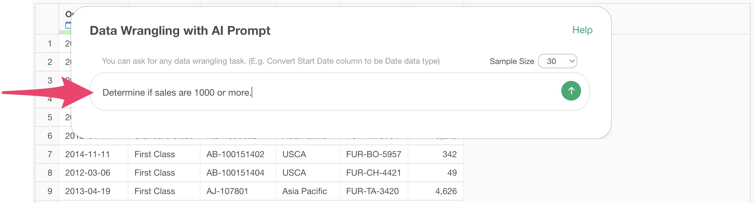Click the green send arrow button

[x=571, y=91]
